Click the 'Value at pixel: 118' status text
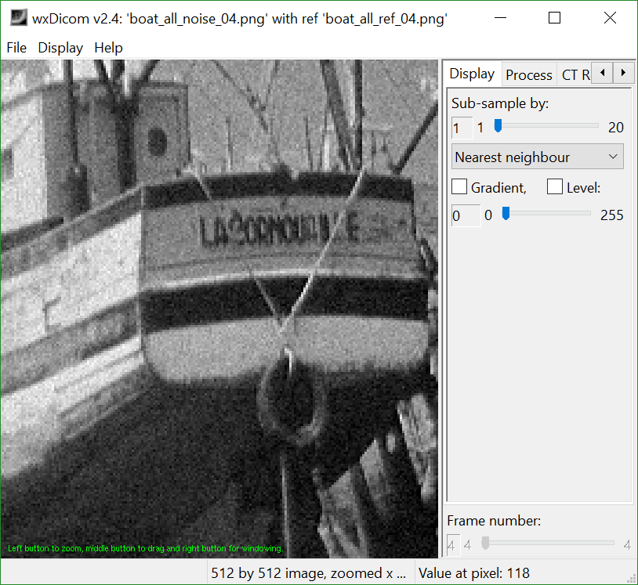This screenshot has height=585, width=638. [473, 573]
